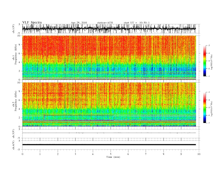Click the "8" tick on the time axis
The height and width of the screenshot is (173, 224).
pyautogui.click(x=163, y=154)
